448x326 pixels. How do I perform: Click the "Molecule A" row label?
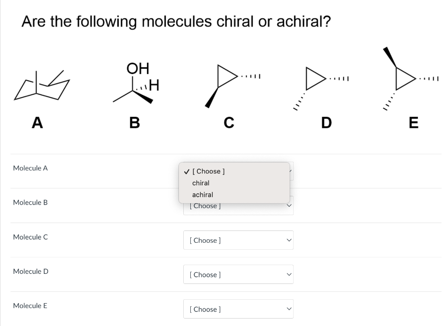30,168
